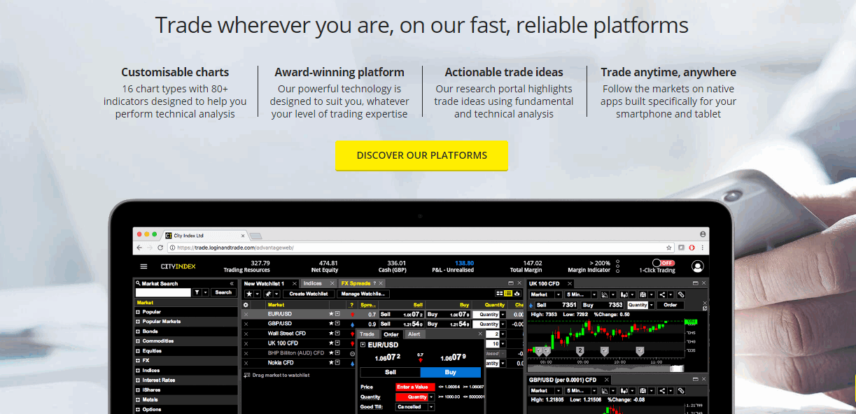The image size is (856, 414).
Task: Click the Trade anytime, anywhere heading
Action: 668,72
